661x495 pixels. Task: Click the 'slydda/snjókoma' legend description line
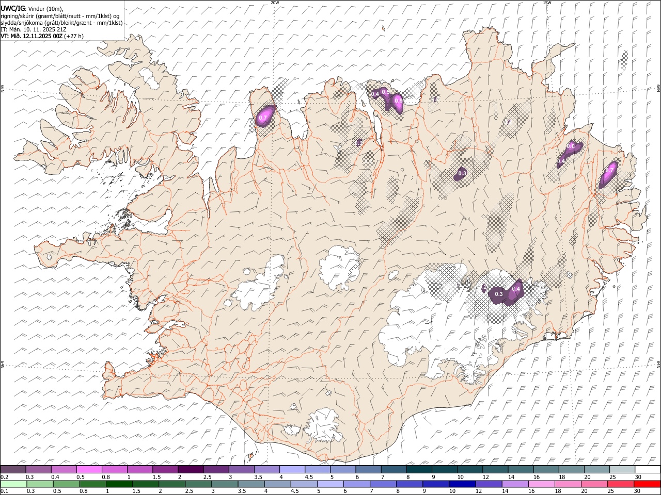tap(61, 23)
